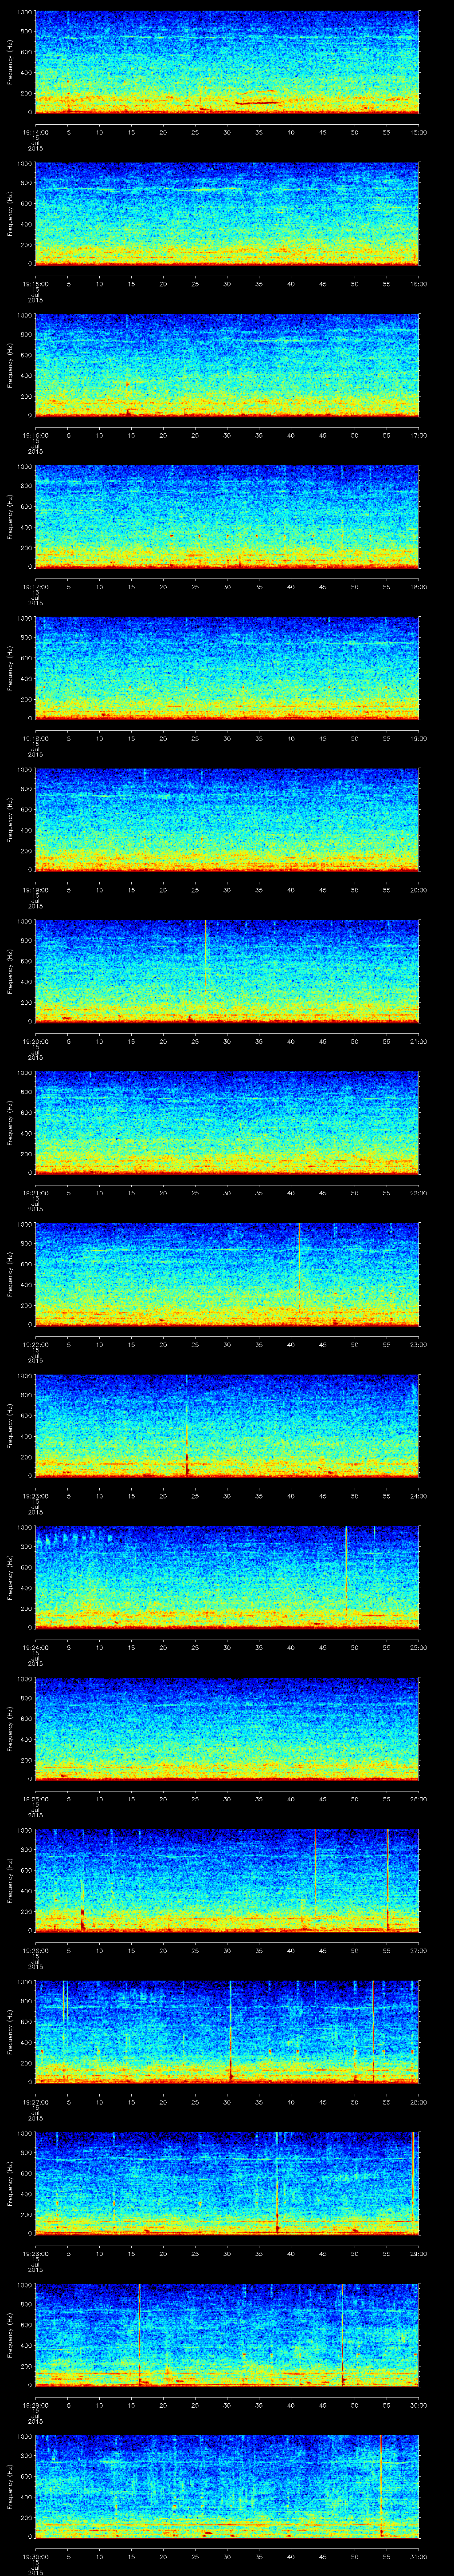Open the spectrogram panel starting at 19:16:00
Screen dimensions: 454x2576
coord(227,365)
